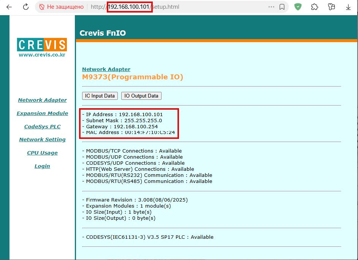Click the Crevis FnIO header text
This screenshot has height=260, width=358.
click(x=103, y=33)
